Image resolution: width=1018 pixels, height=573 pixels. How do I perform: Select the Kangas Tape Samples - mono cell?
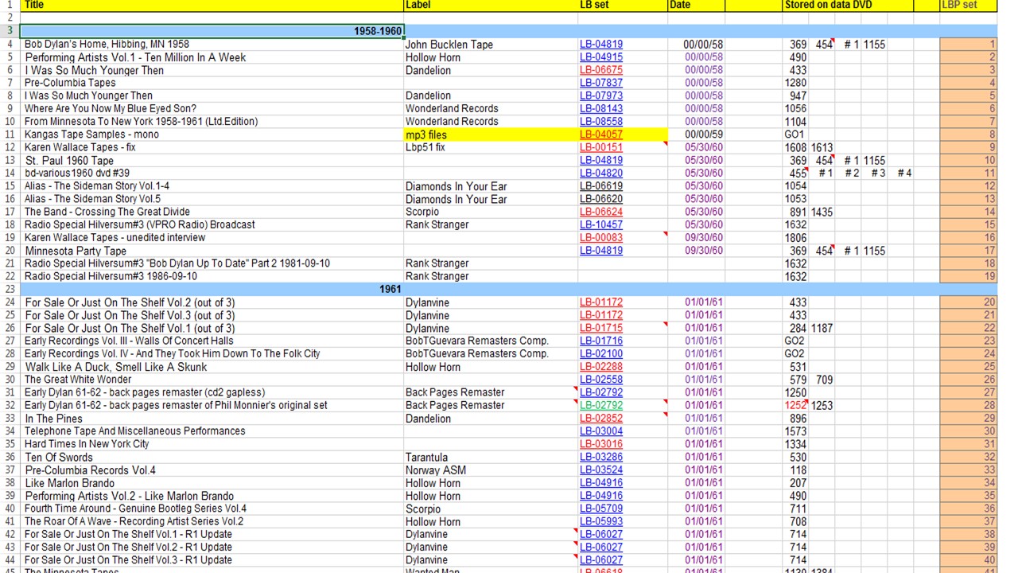(x=212, y=134)
